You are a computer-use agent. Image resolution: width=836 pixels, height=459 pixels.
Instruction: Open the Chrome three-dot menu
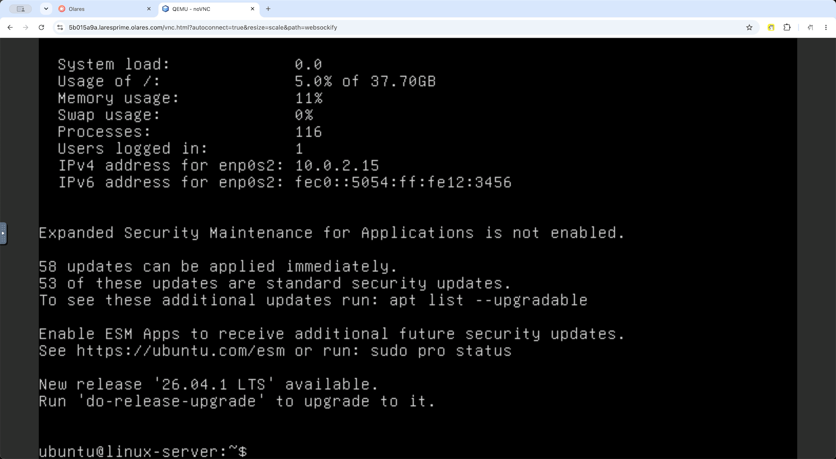pyautogui.click(x=826, y=27)
